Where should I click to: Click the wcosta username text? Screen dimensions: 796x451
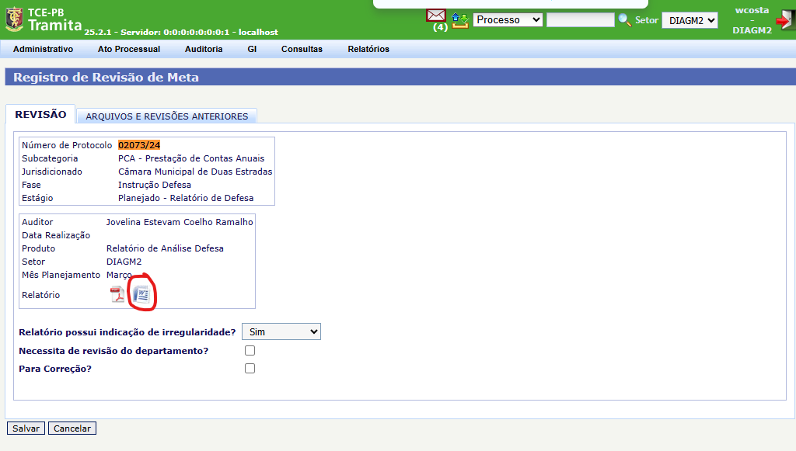tap(752, 10)
